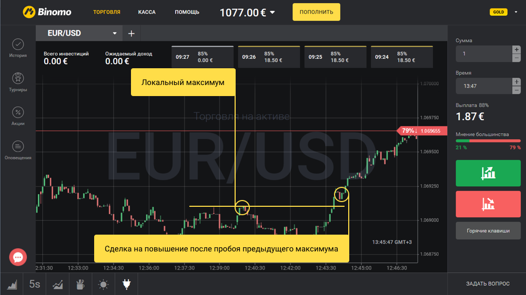526x295 pixels.
Task: Expand the EUR/USD asset dropdown
Action: (115, 34)
